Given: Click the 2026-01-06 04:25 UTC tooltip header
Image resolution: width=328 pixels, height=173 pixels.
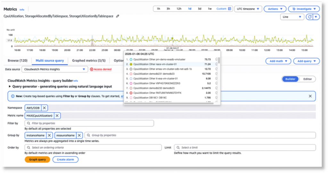Looking at the screenshot, I should click(139, 54).
